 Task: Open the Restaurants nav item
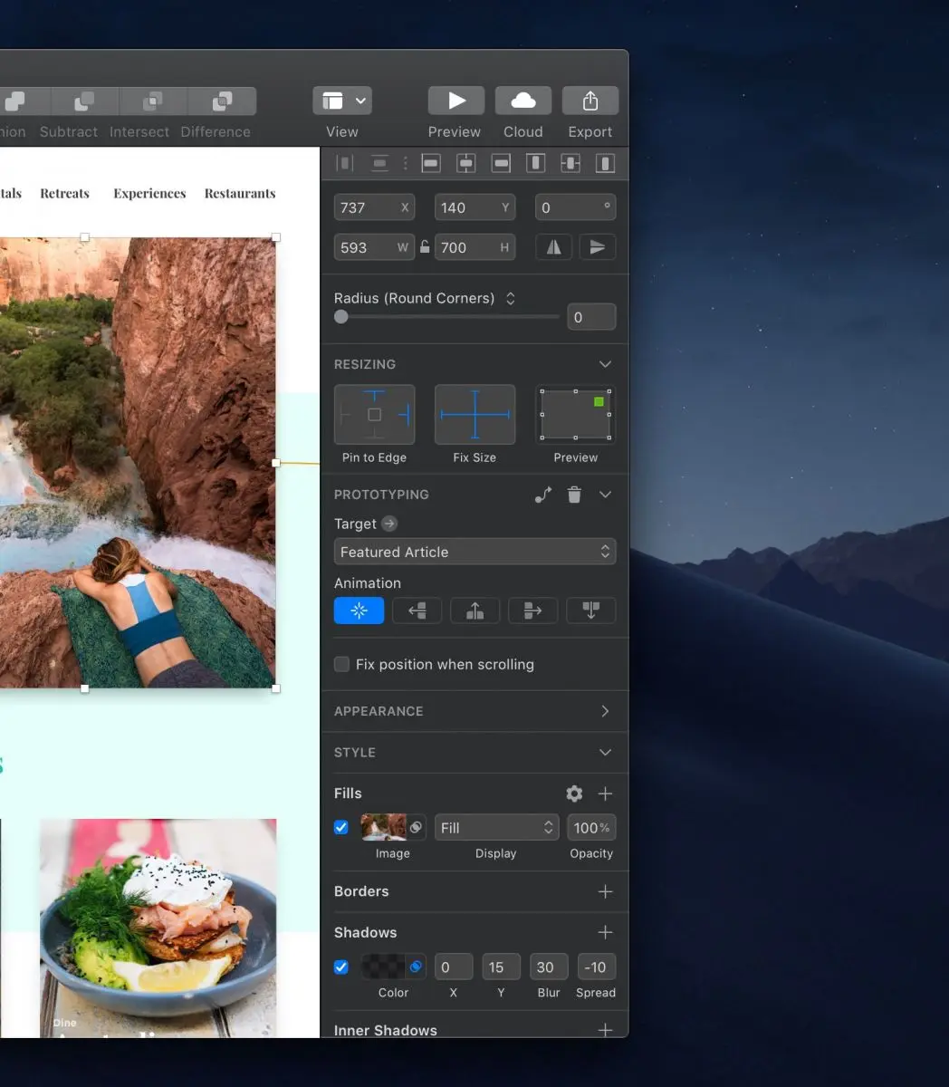coord(240,194)
